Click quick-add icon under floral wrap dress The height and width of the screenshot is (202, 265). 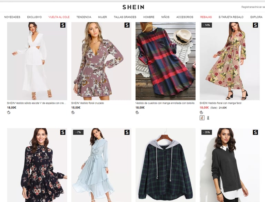[x=73, y=113]
